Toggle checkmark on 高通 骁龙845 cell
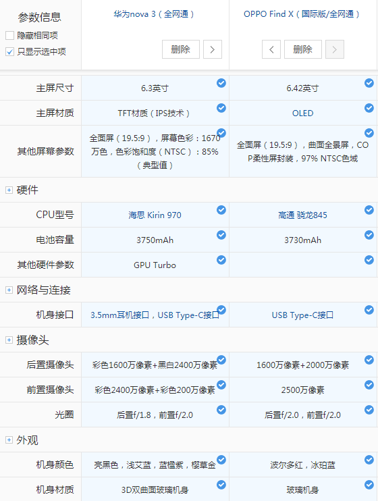 (369, 210)
